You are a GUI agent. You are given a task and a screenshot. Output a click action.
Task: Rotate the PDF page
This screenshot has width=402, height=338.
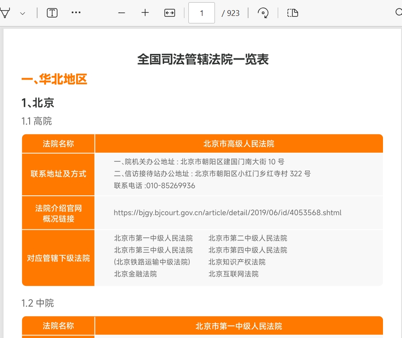263,13
